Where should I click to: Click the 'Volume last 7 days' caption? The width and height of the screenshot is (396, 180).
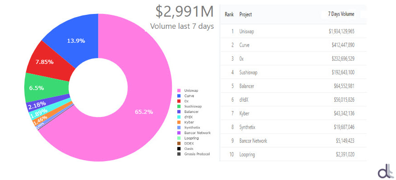pyautogui.click(x=182, y=26)
